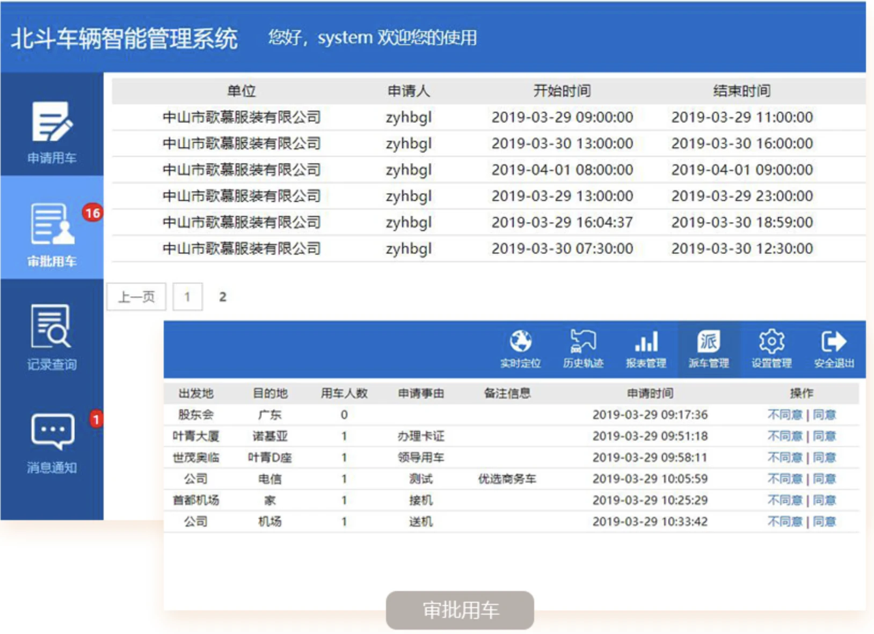Click the 接机 reason cell
The width and height of the screenshot is (874, 634).
click(x=421, y=500)
